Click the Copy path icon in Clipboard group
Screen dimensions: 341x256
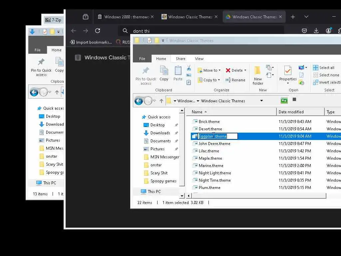[x=189, y=75]
